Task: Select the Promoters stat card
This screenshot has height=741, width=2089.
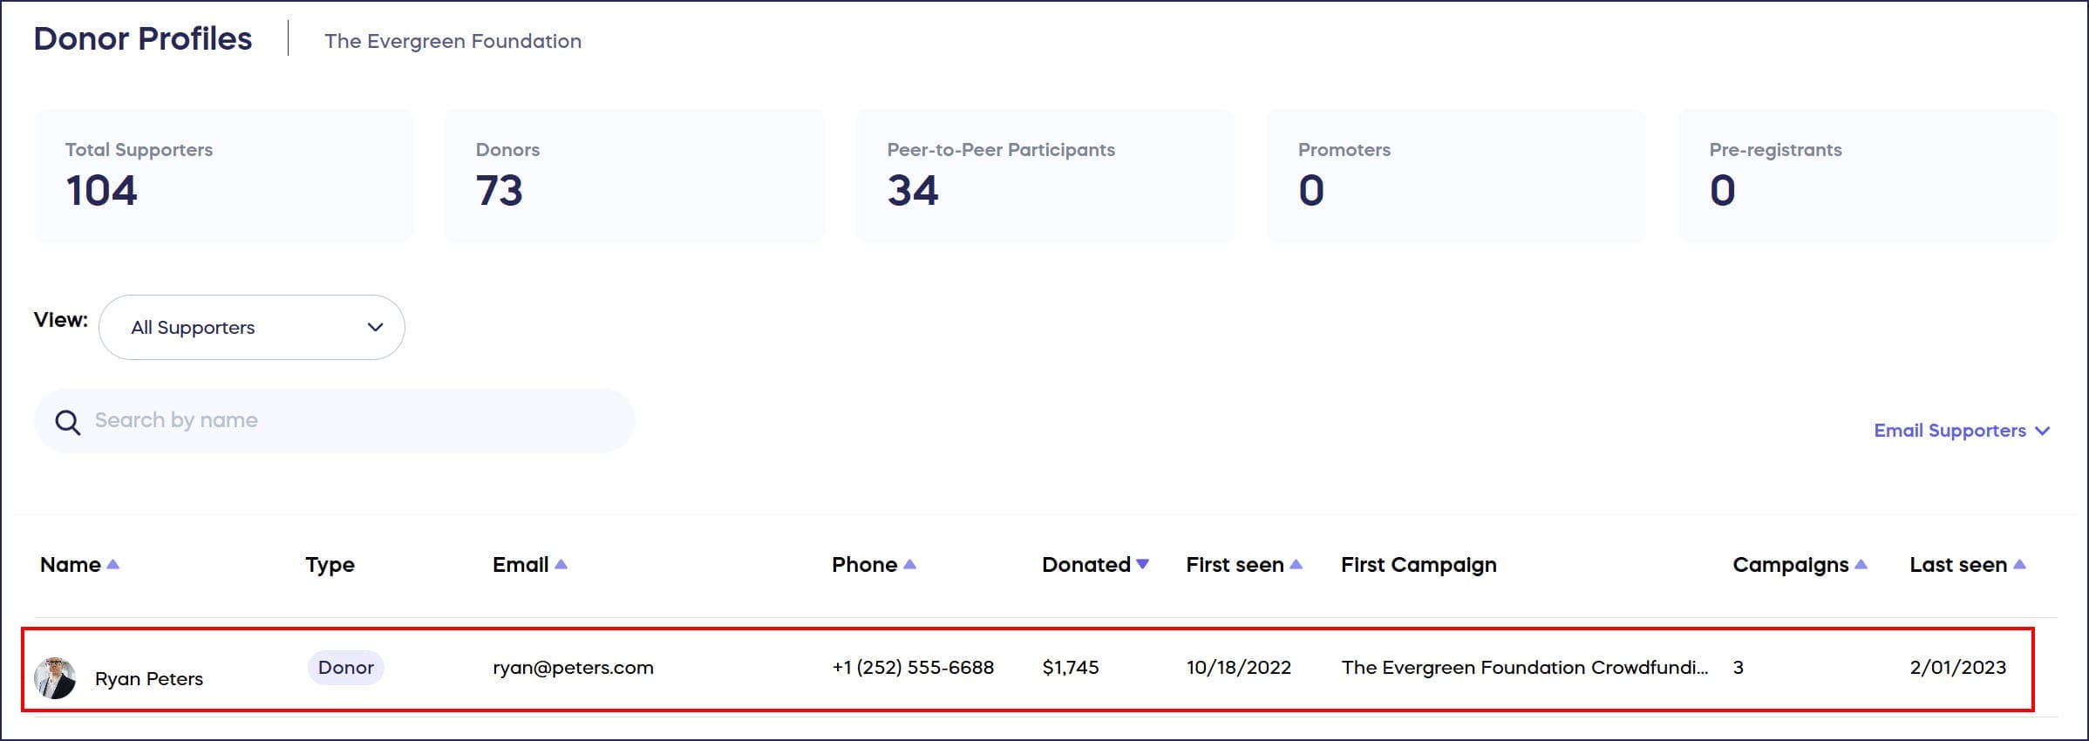Action: click(1455, 176)
